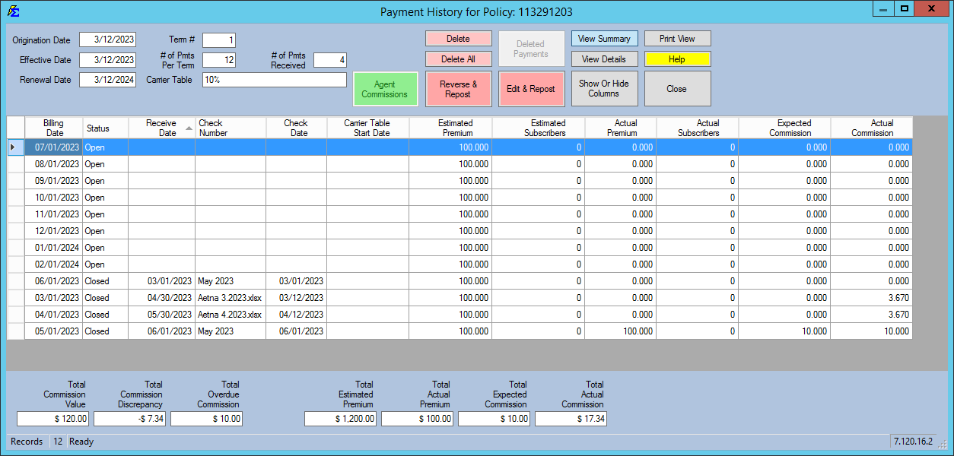Open View Details
This screenshot has width=954, height=456.
coord(604,59)
